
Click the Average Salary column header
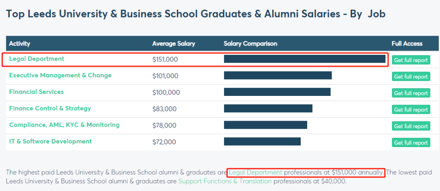pos(174,43)
